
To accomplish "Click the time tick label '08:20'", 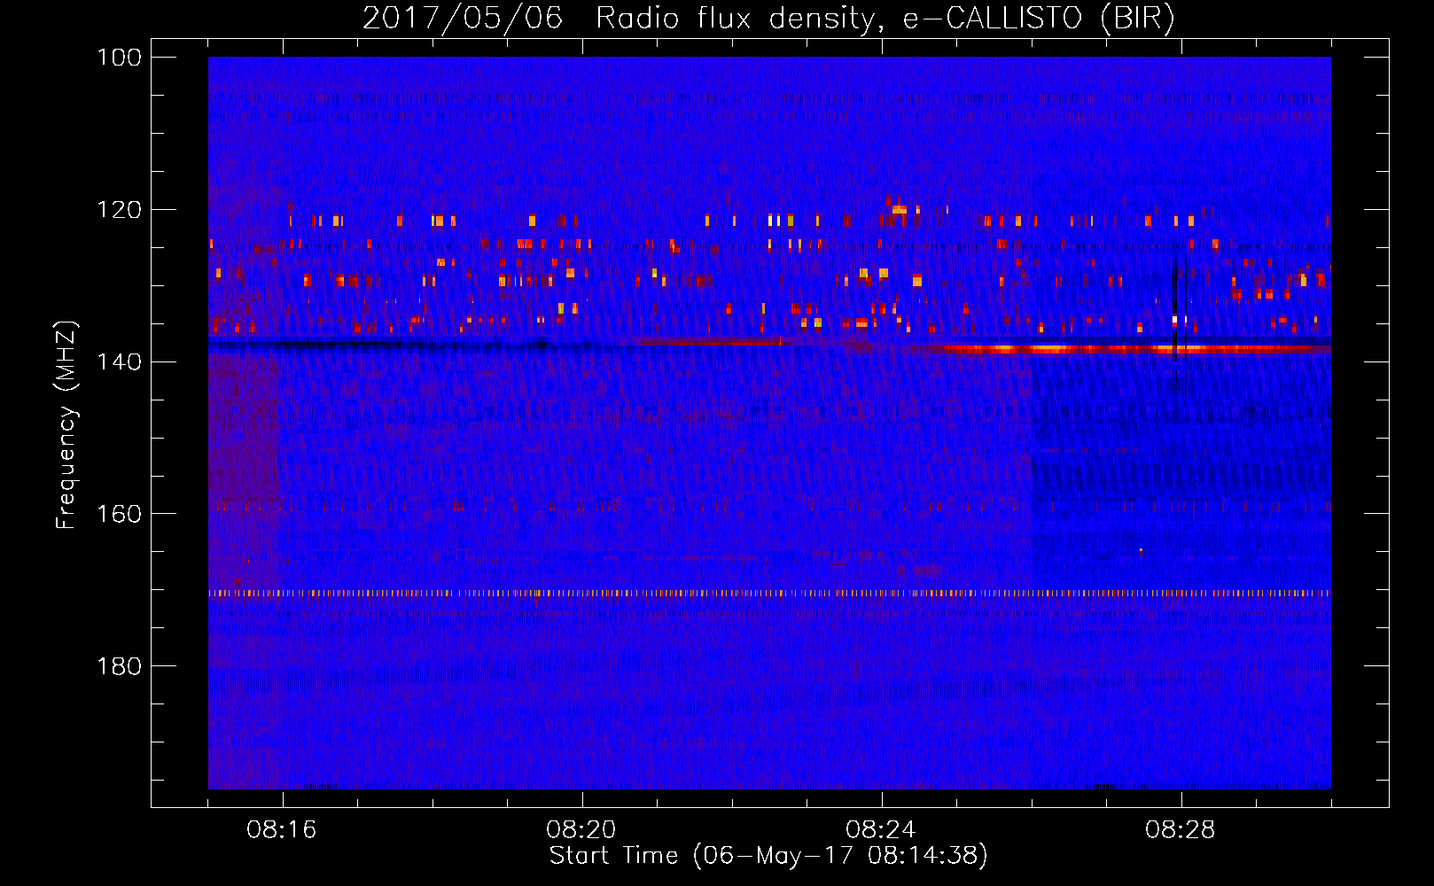I will (581, 830).
